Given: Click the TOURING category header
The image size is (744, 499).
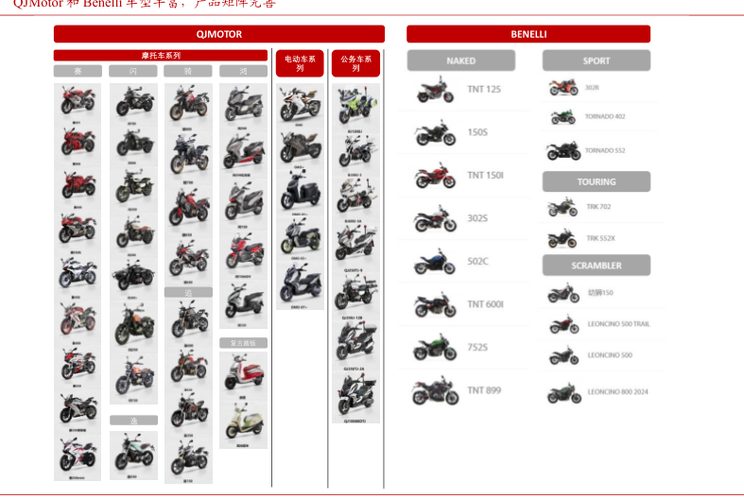Looking at the screenshot, I should tap(596, 181).
